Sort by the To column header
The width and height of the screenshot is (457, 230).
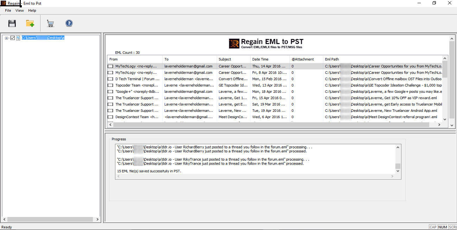coord(190,59)
